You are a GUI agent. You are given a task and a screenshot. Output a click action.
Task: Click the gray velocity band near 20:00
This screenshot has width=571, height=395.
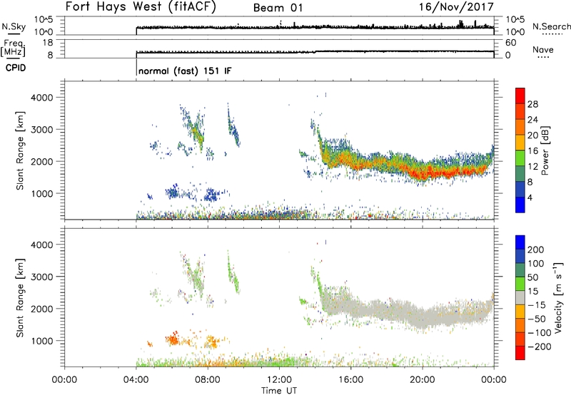[x=423, y=317]
